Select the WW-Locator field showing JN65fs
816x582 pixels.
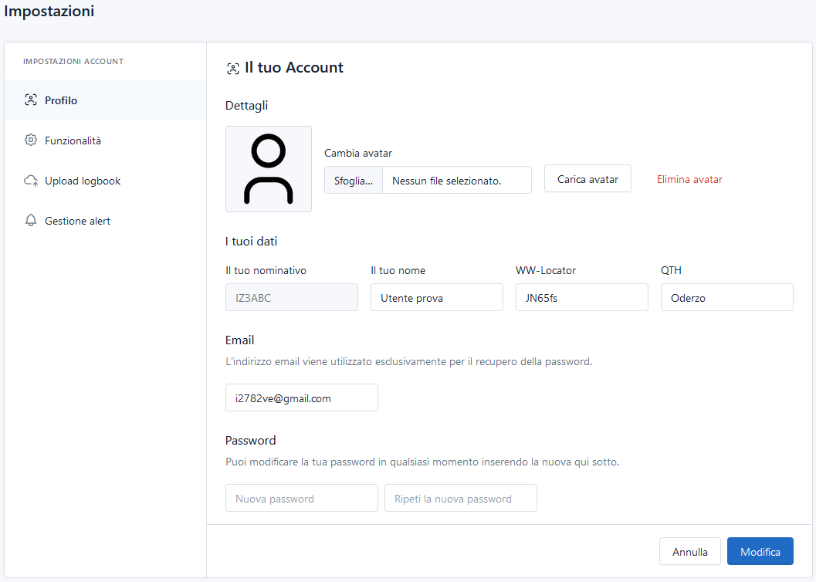click(581, 297)
